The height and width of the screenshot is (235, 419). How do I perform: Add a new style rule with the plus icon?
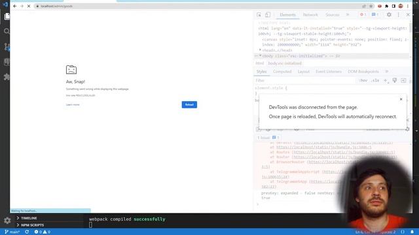[x=386, y=80]
